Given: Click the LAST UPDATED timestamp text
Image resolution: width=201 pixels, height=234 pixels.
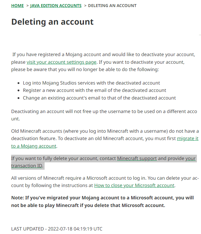Looking at the screenshot, I should tap(57, 229).
